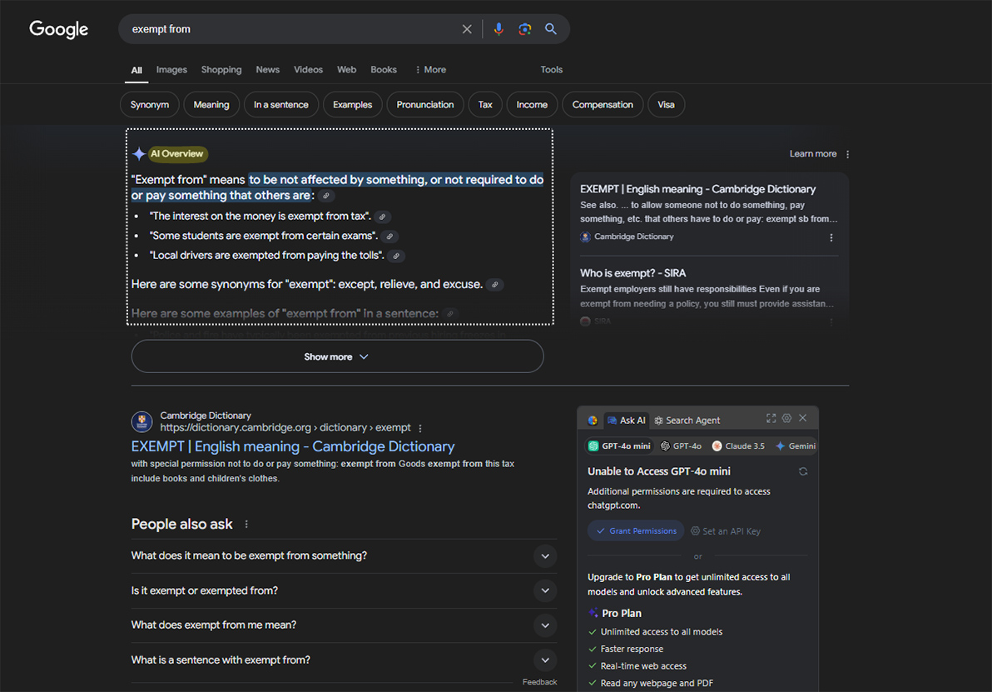Click Cambridge Dictionary favicon in search result

[x=141, y=421]
